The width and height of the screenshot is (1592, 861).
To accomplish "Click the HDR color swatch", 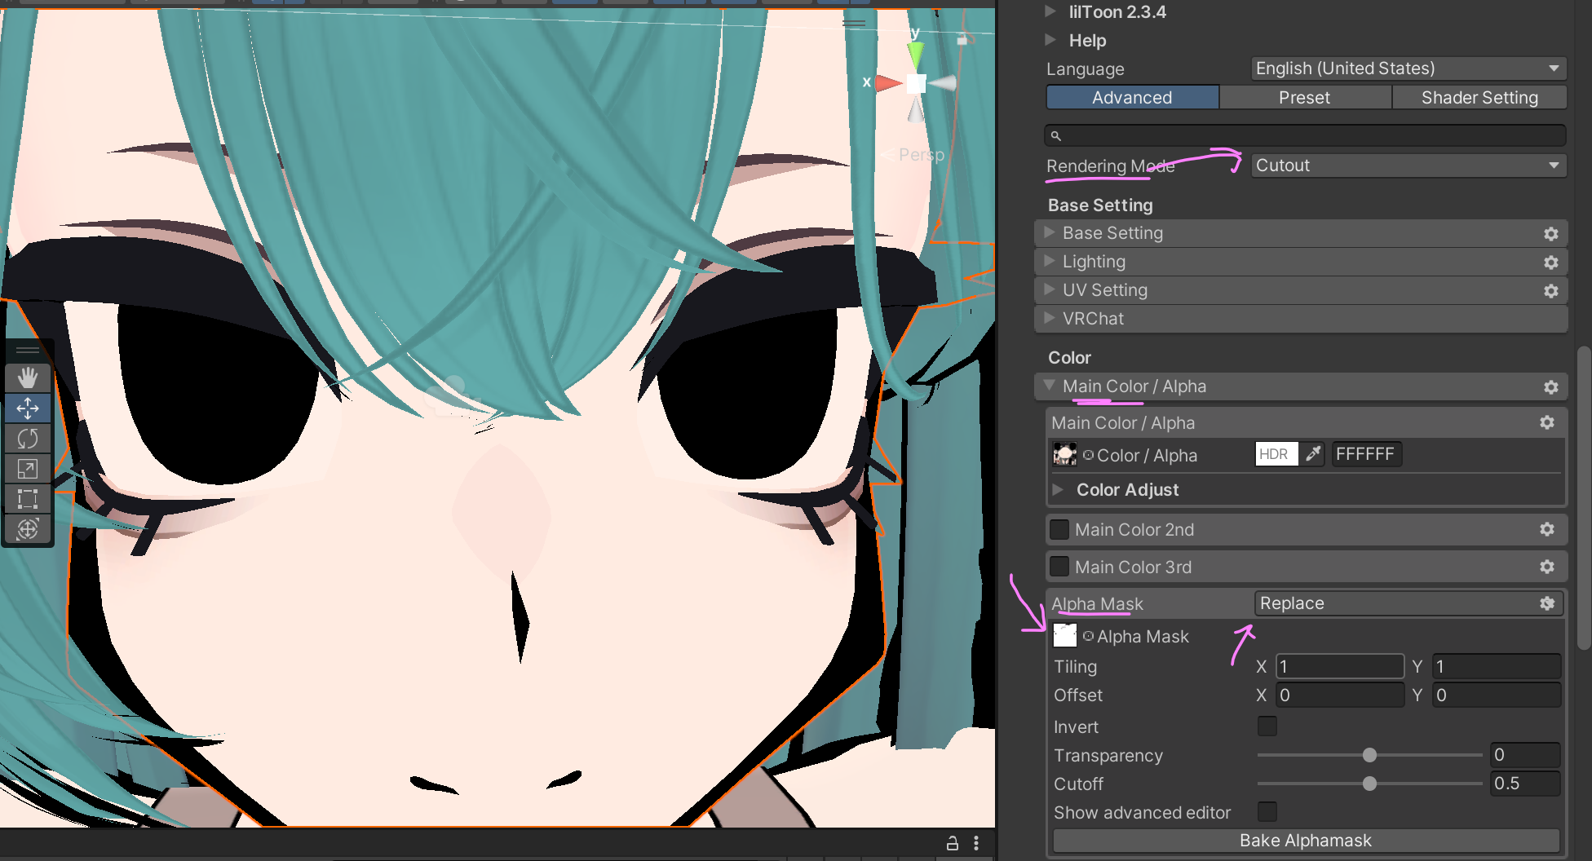I will [1276, 454].
